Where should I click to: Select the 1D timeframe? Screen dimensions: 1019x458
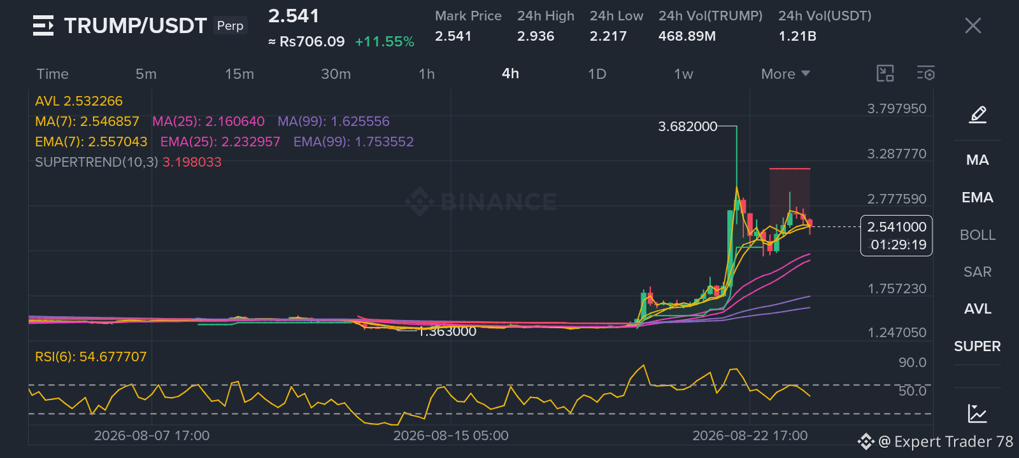[x=597, y=74]
